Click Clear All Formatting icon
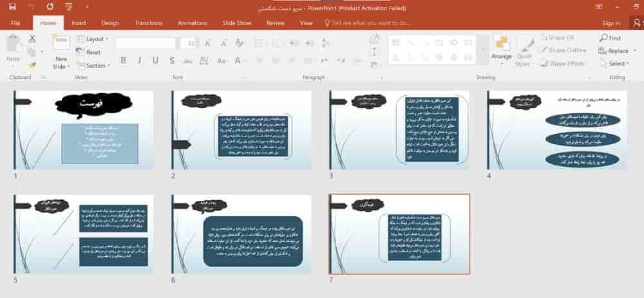The width and height of the screenshot is (644, 298). click(x=240, y=43)
